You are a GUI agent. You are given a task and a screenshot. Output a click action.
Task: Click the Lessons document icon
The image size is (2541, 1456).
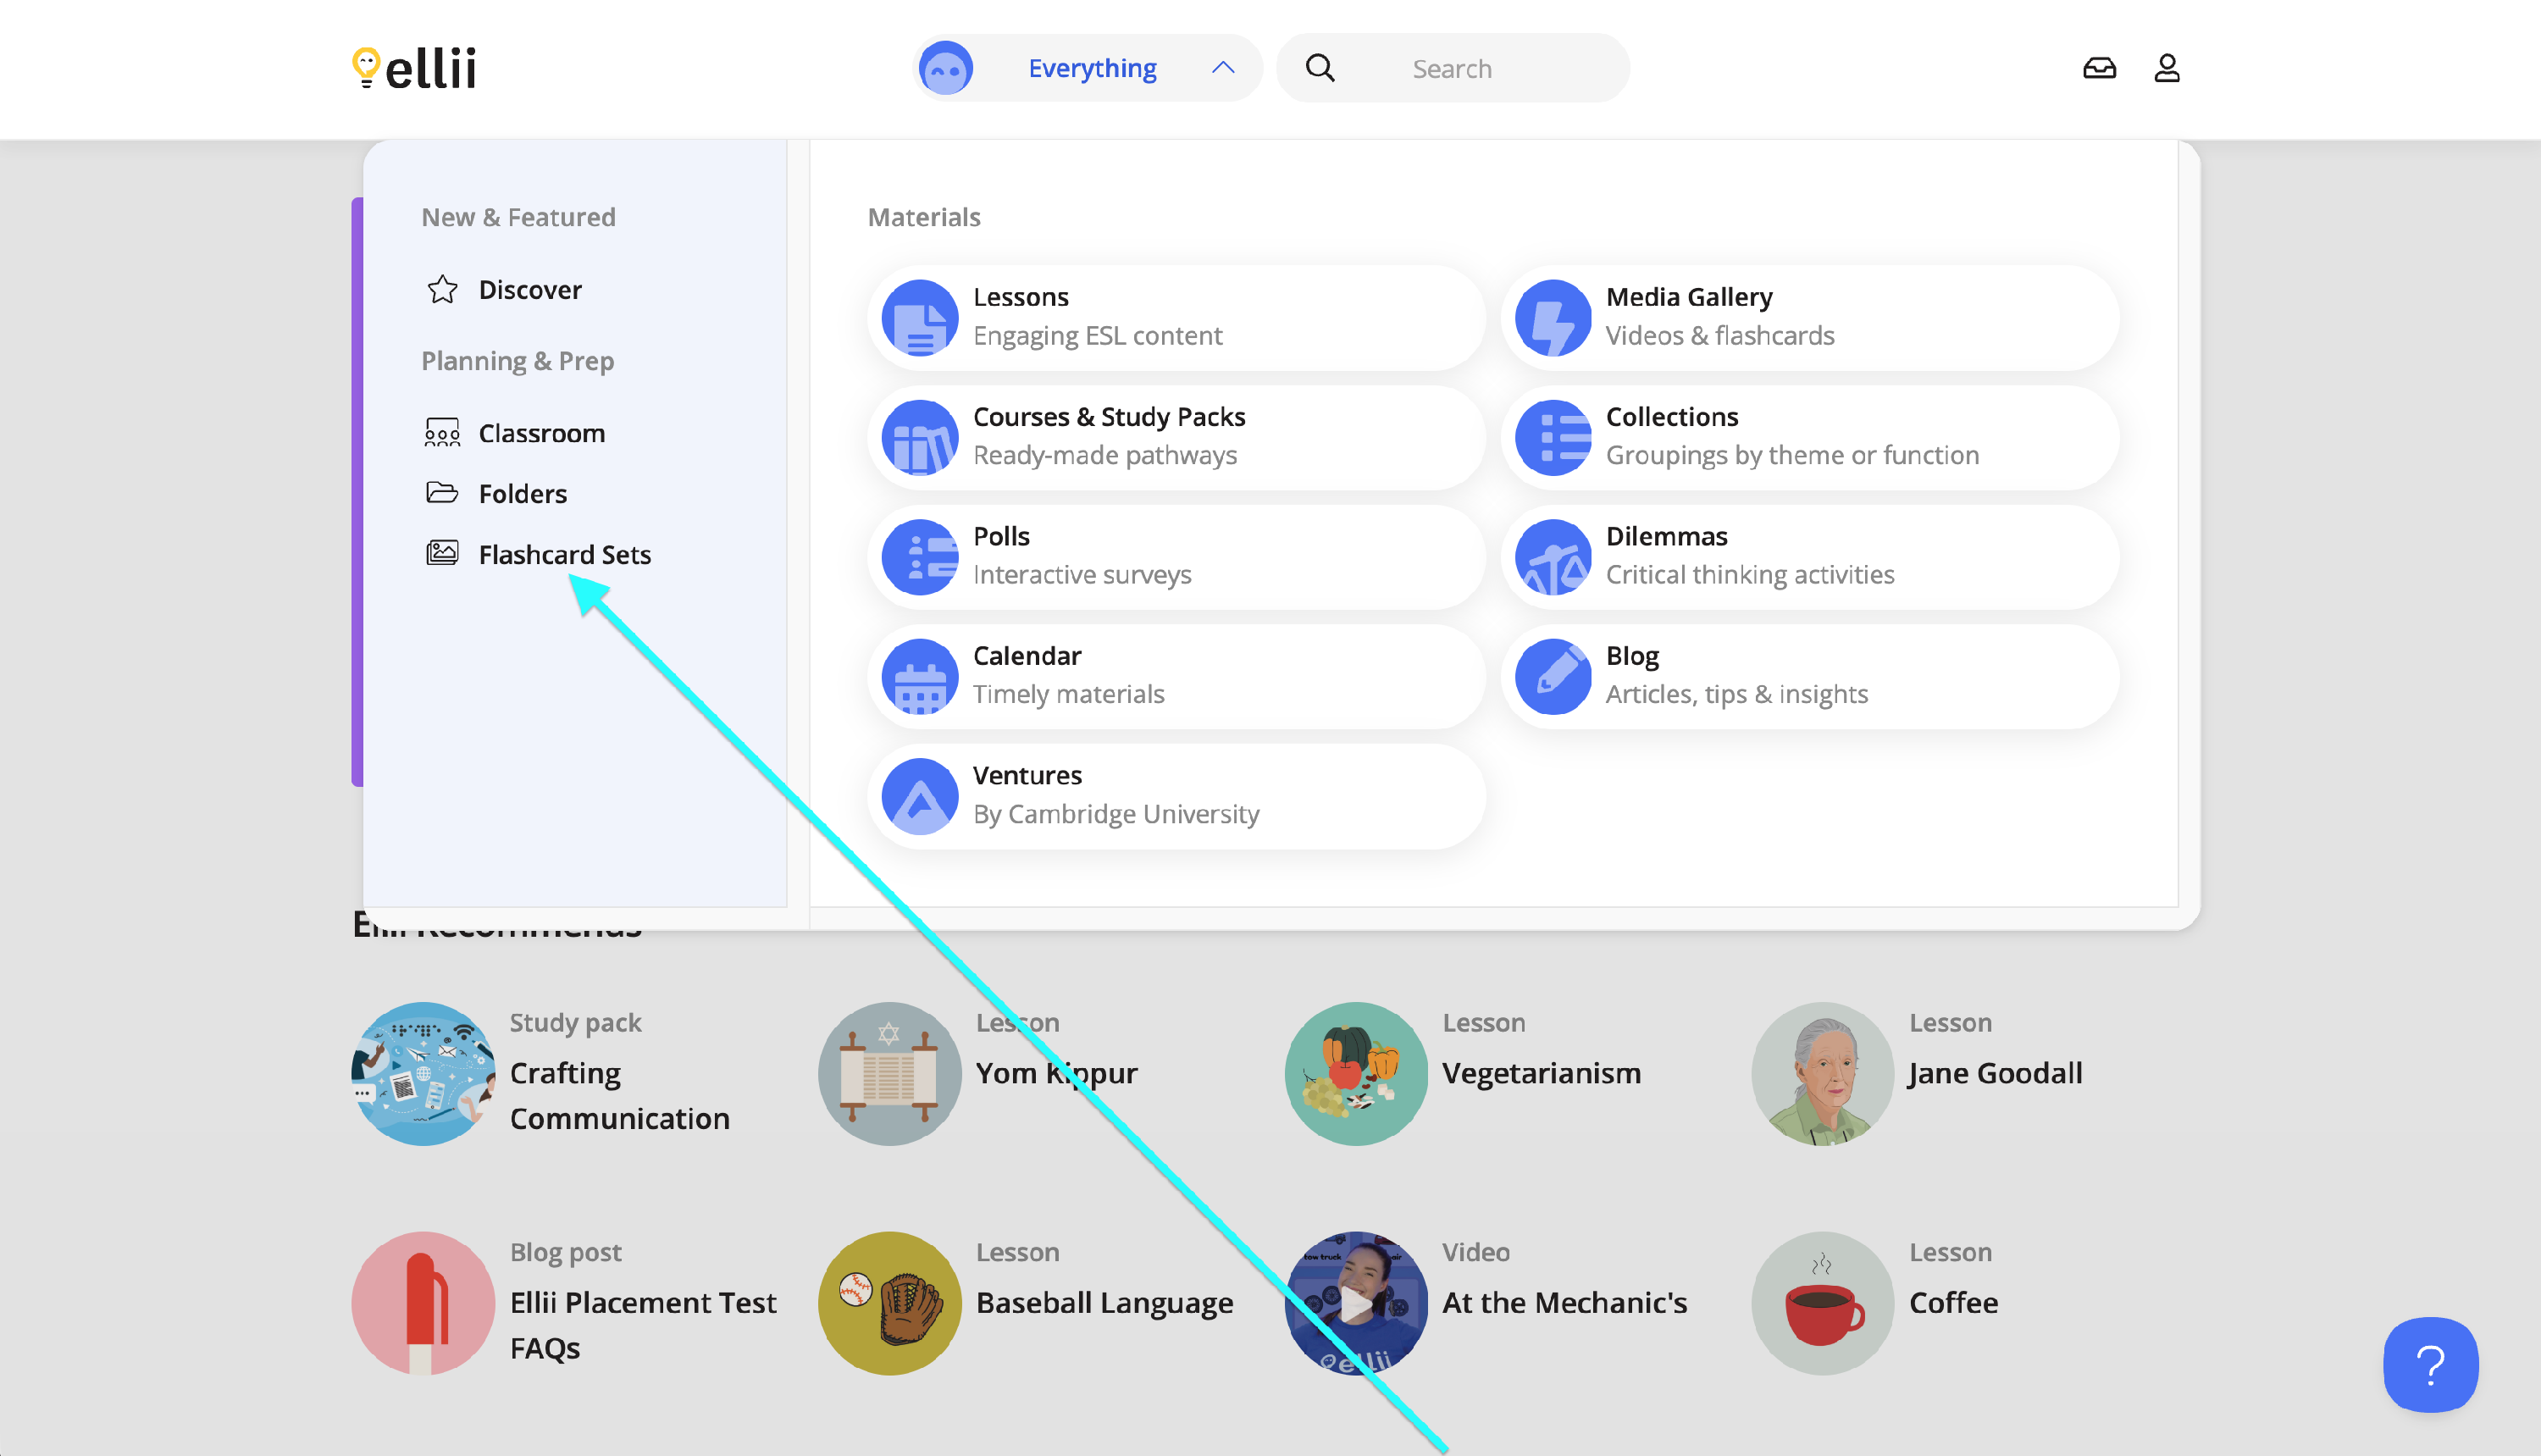(919, 318)
